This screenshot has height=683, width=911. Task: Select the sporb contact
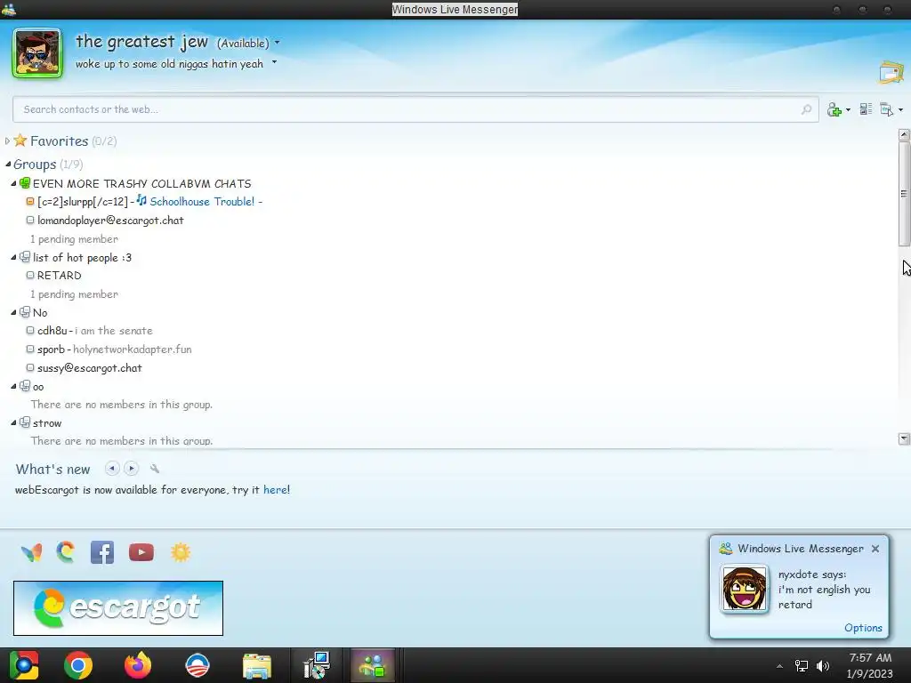[51, 349]
